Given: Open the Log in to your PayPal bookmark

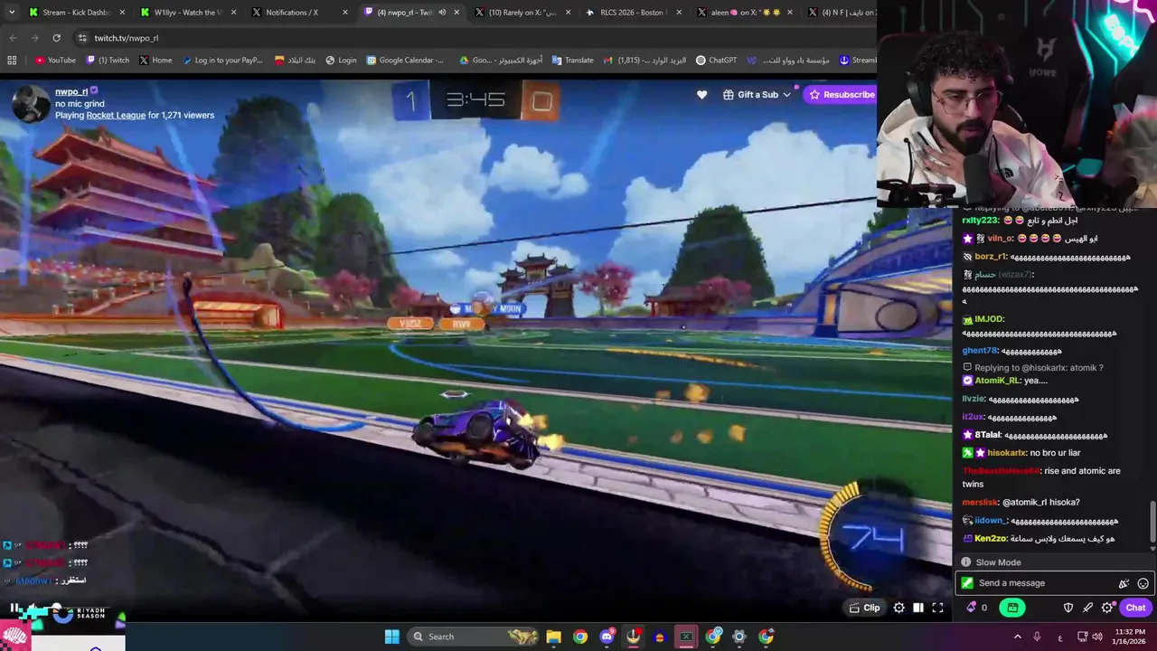Looking at the screenshot, I should pos(222,61).
